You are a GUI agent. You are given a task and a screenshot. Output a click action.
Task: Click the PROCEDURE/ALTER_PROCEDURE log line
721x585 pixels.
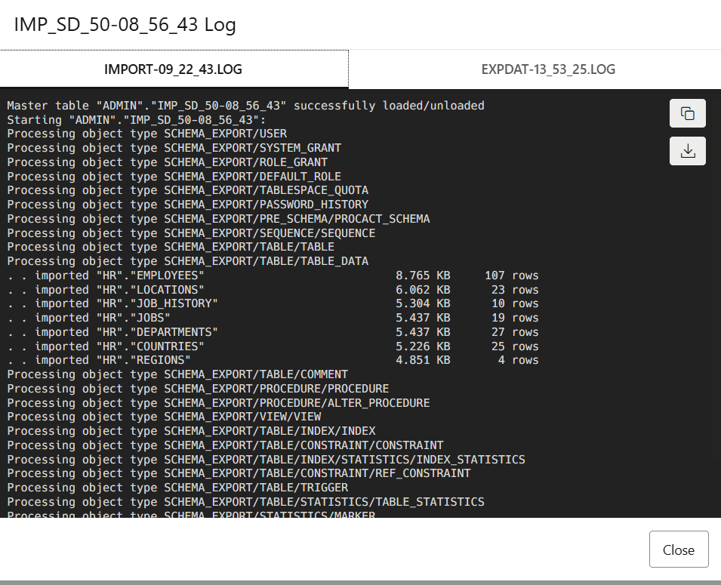tap(218, 403)
